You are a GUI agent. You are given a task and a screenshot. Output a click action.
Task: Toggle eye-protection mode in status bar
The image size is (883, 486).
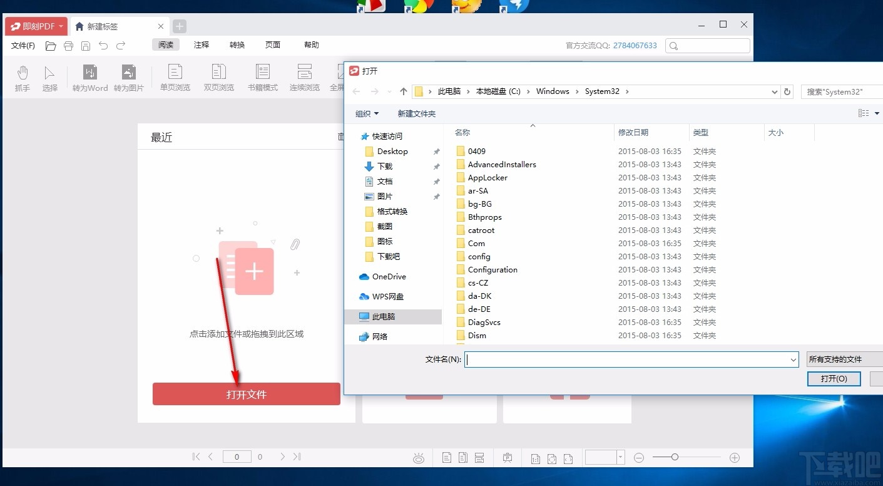(418, 457)
